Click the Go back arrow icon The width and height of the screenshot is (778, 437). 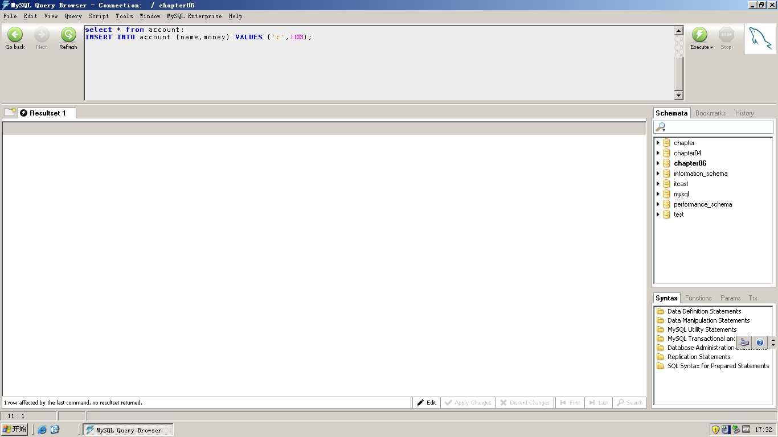click(x=15, y=35)
